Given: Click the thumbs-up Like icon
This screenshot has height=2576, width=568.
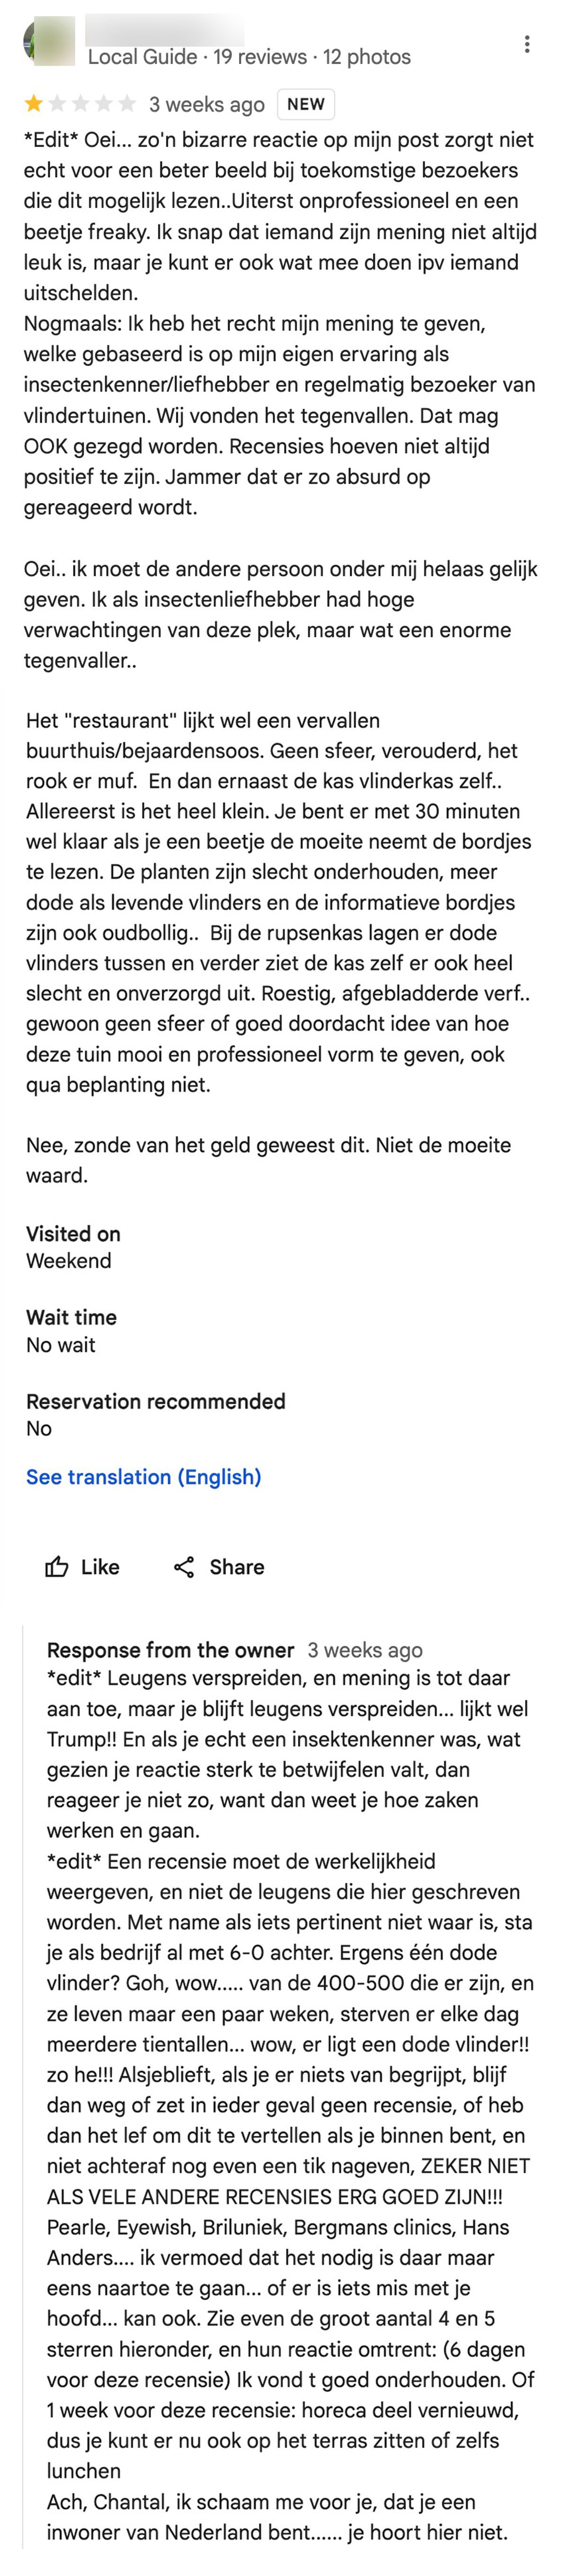Looking at the screenshot, I should pos(57,1567).
